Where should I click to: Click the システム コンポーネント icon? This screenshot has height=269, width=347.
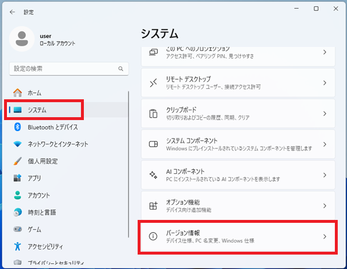[x=153, y=144]
